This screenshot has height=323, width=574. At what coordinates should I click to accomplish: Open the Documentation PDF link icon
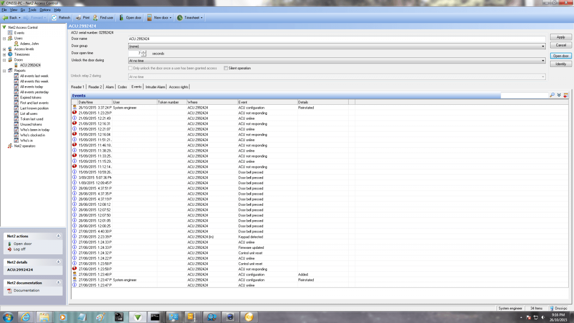coord(10,290)
